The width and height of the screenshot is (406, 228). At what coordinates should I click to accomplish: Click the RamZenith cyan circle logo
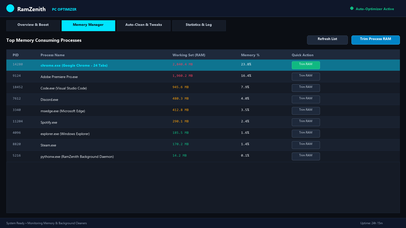[10, 8]
